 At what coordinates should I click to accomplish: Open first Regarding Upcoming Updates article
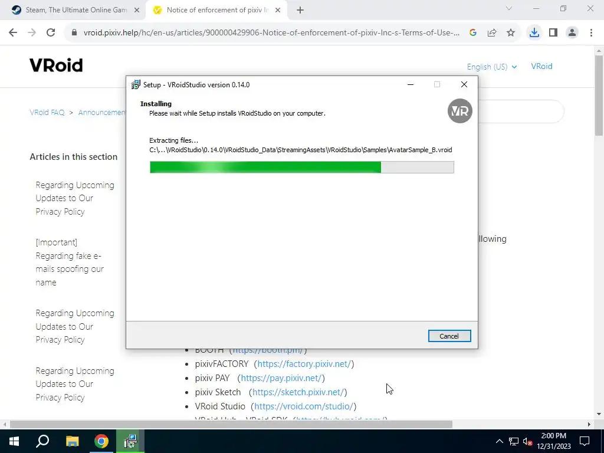tap(75, 198)
